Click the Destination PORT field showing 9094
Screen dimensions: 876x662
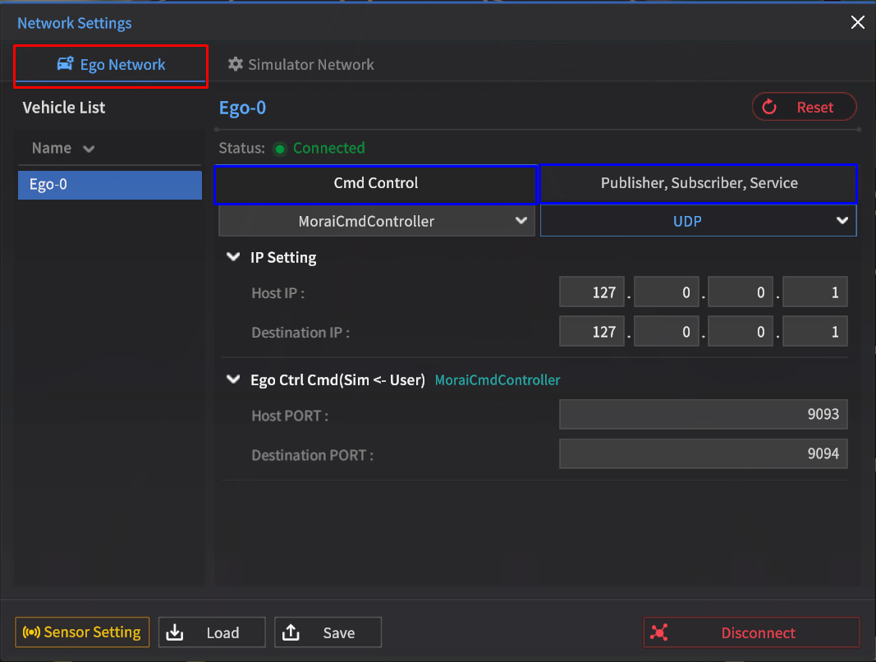pyautogui.click(x=703, y=454)
